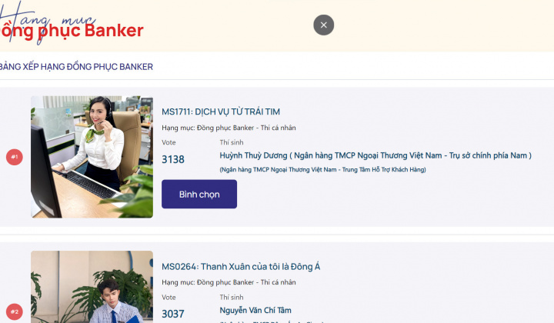554x323 pixels.
Task: Open entry MS1711: DỊCH VỤ TỪ TRÁI TIM
Action: point(221,112)
